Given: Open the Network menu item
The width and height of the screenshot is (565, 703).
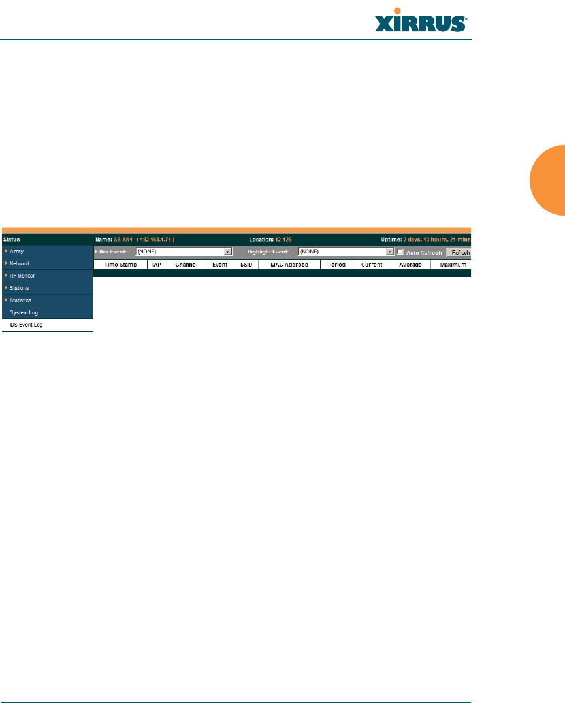Looking at the screenshot, I should pyautogui.click(x=20, y=264).
